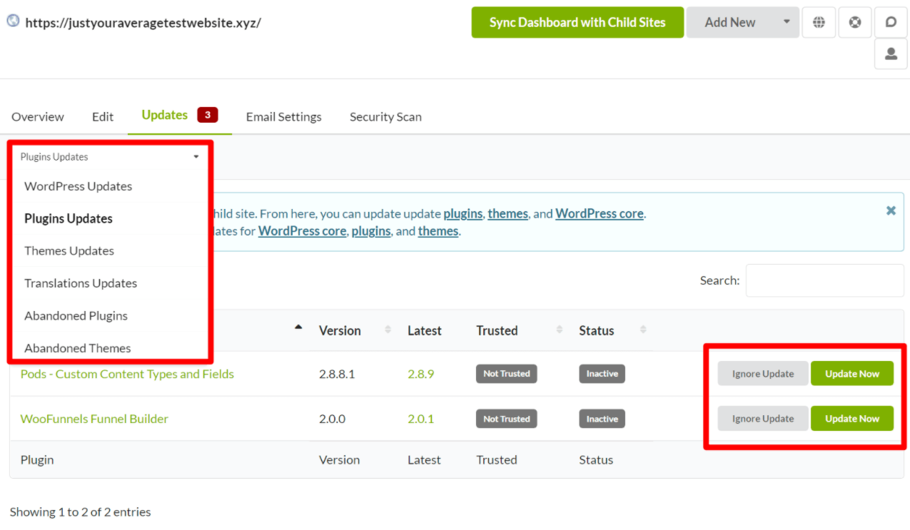Open the Updates tab
The width and height of the screenshot is (910, 530).
point(180,116)
